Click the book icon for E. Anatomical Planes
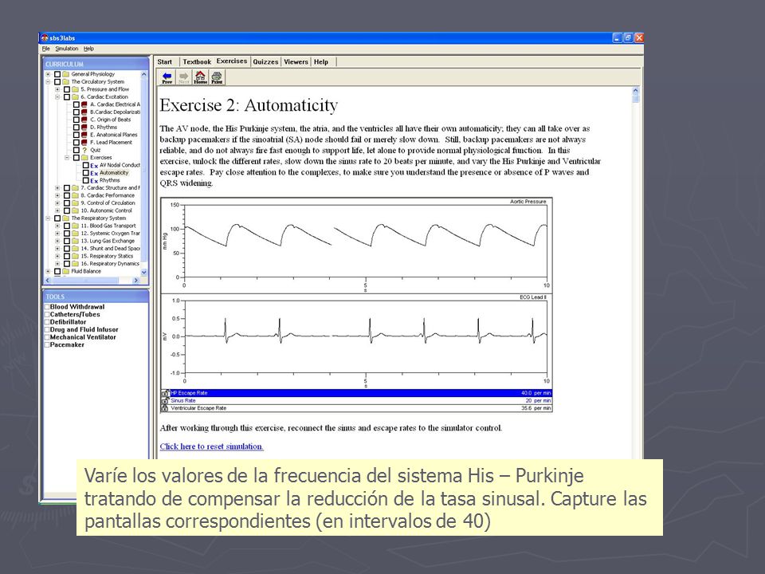This screenshot has height=574, width=765. (84, 135)
